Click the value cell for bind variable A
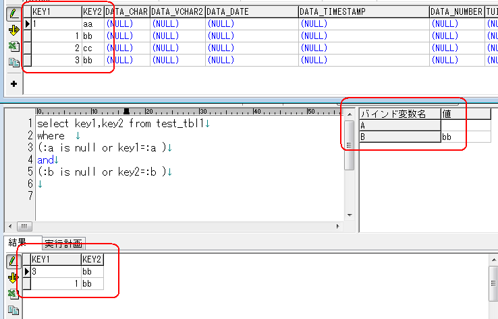This screenshot has width=498, height=319. click(x=465, y=125)
